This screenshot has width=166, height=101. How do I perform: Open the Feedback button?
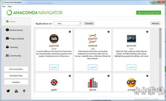(x=16, y=82)
